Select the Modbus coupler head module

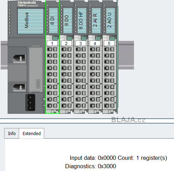pos(26,57)
